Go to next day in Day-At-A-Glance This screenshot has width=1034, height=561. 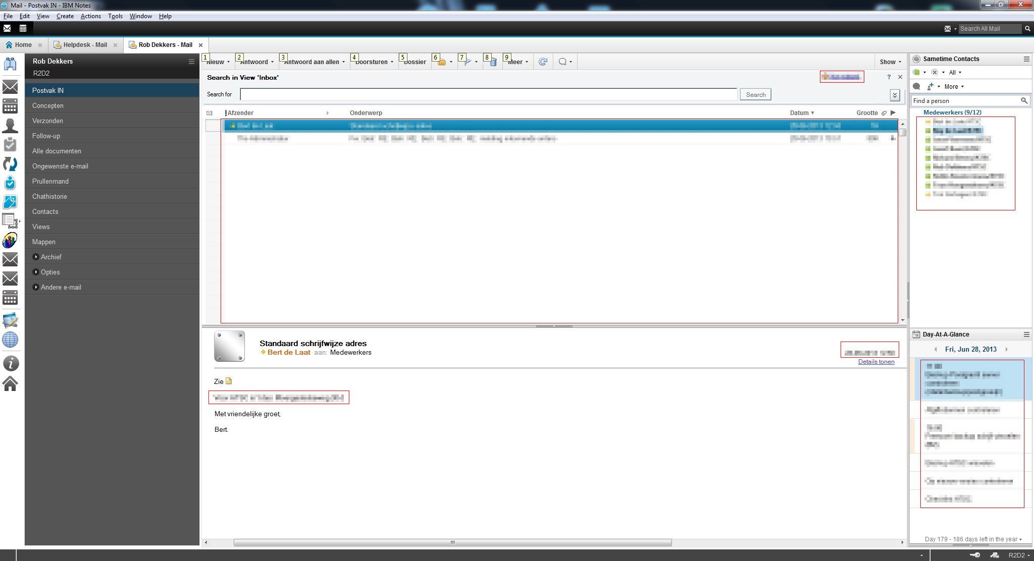[1006, 349]
